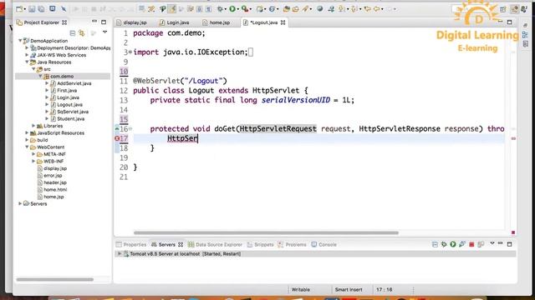Viewport: 535px width, 300px height.
Task: Click the profile server icon in Servers view
Action: click(x=462, y=244)
